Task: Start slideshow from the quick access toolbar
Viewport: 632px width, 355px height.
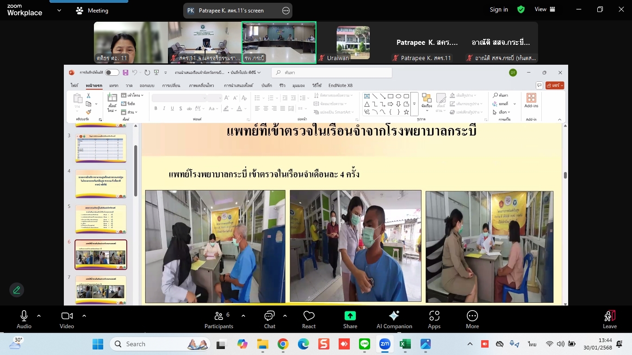Action: coord(156,73)
